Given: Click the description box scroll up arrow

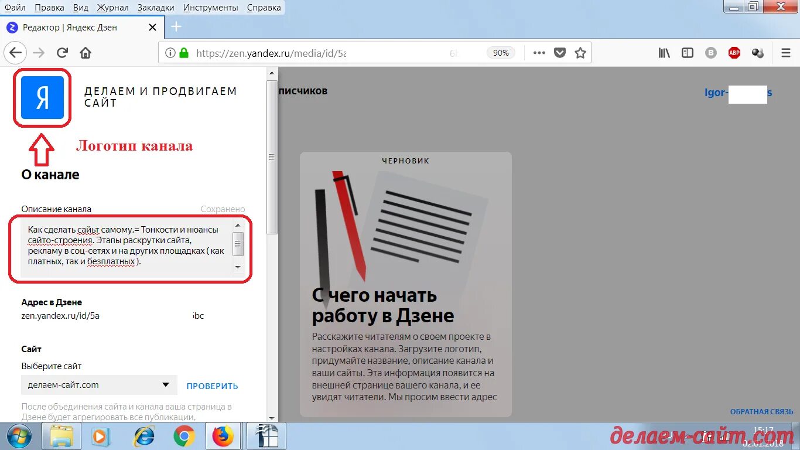Looking at the screenshot, I should [238, 225].
